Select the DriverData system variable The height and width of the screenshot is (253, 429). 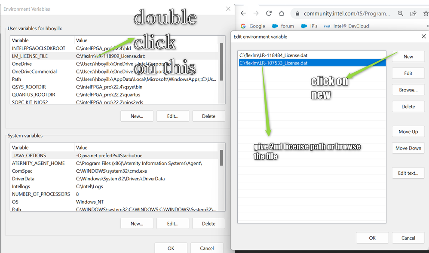[114, 178]
